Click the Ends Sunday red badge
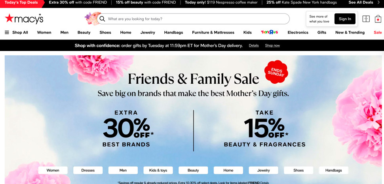384x184 pixels. tap(276, 72)
